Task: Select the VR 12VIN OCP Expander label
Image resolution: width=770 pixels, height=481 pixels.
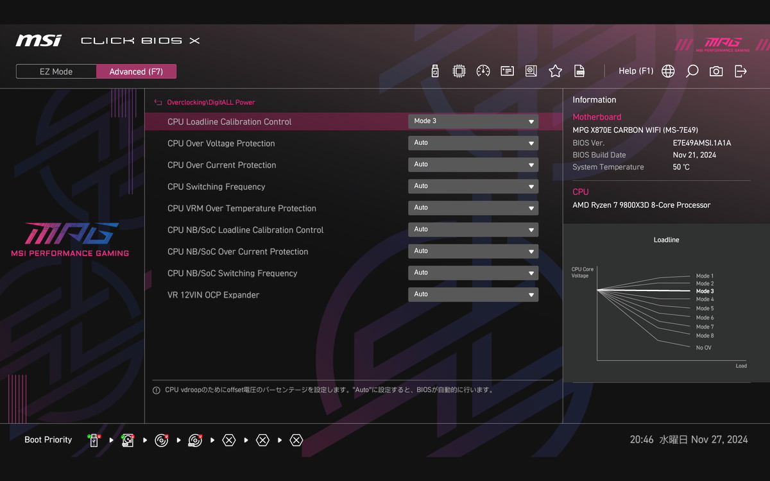Action: [214, 295]
